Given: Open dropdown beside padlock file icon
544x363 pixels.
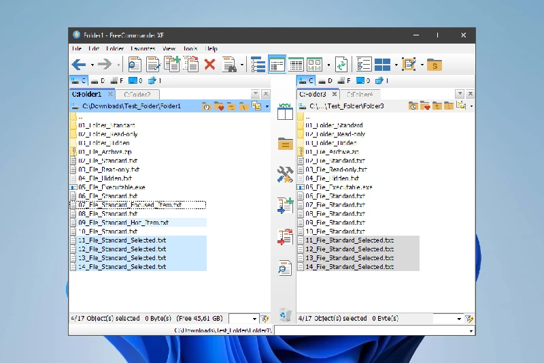Looking at the screenshot, I should (x=242, y=65).
